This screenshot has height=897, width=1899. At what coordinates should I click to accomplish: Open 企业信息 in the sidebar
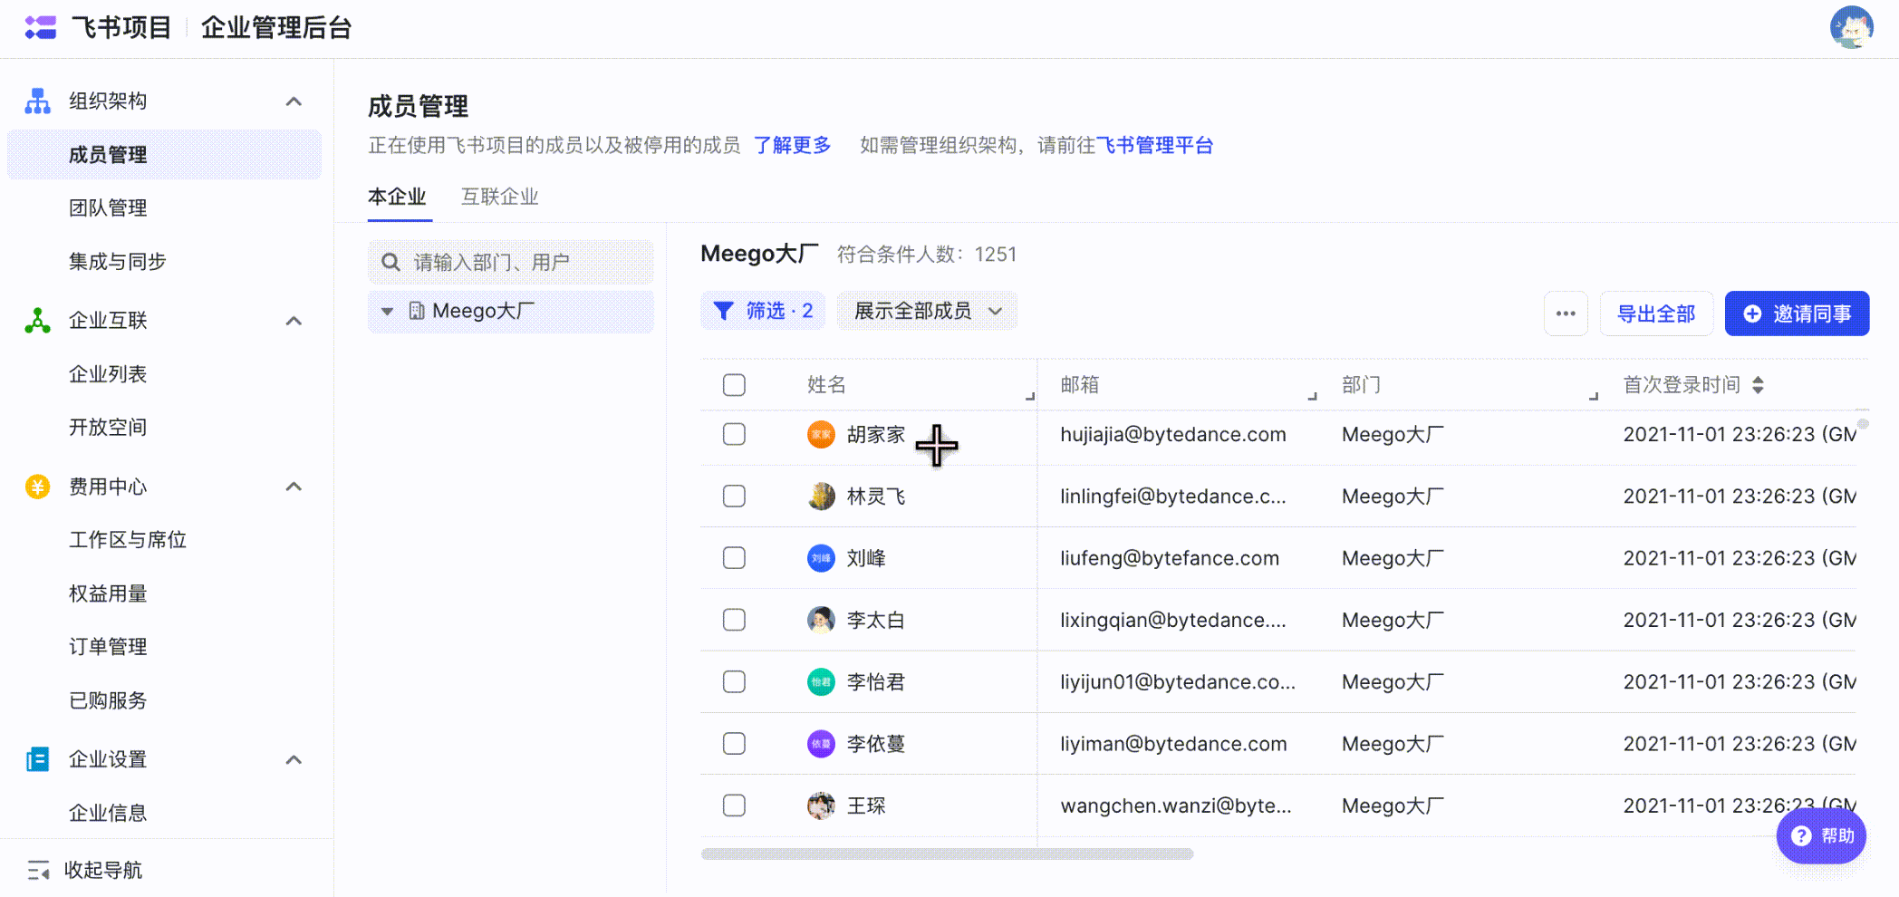point(108,813)
